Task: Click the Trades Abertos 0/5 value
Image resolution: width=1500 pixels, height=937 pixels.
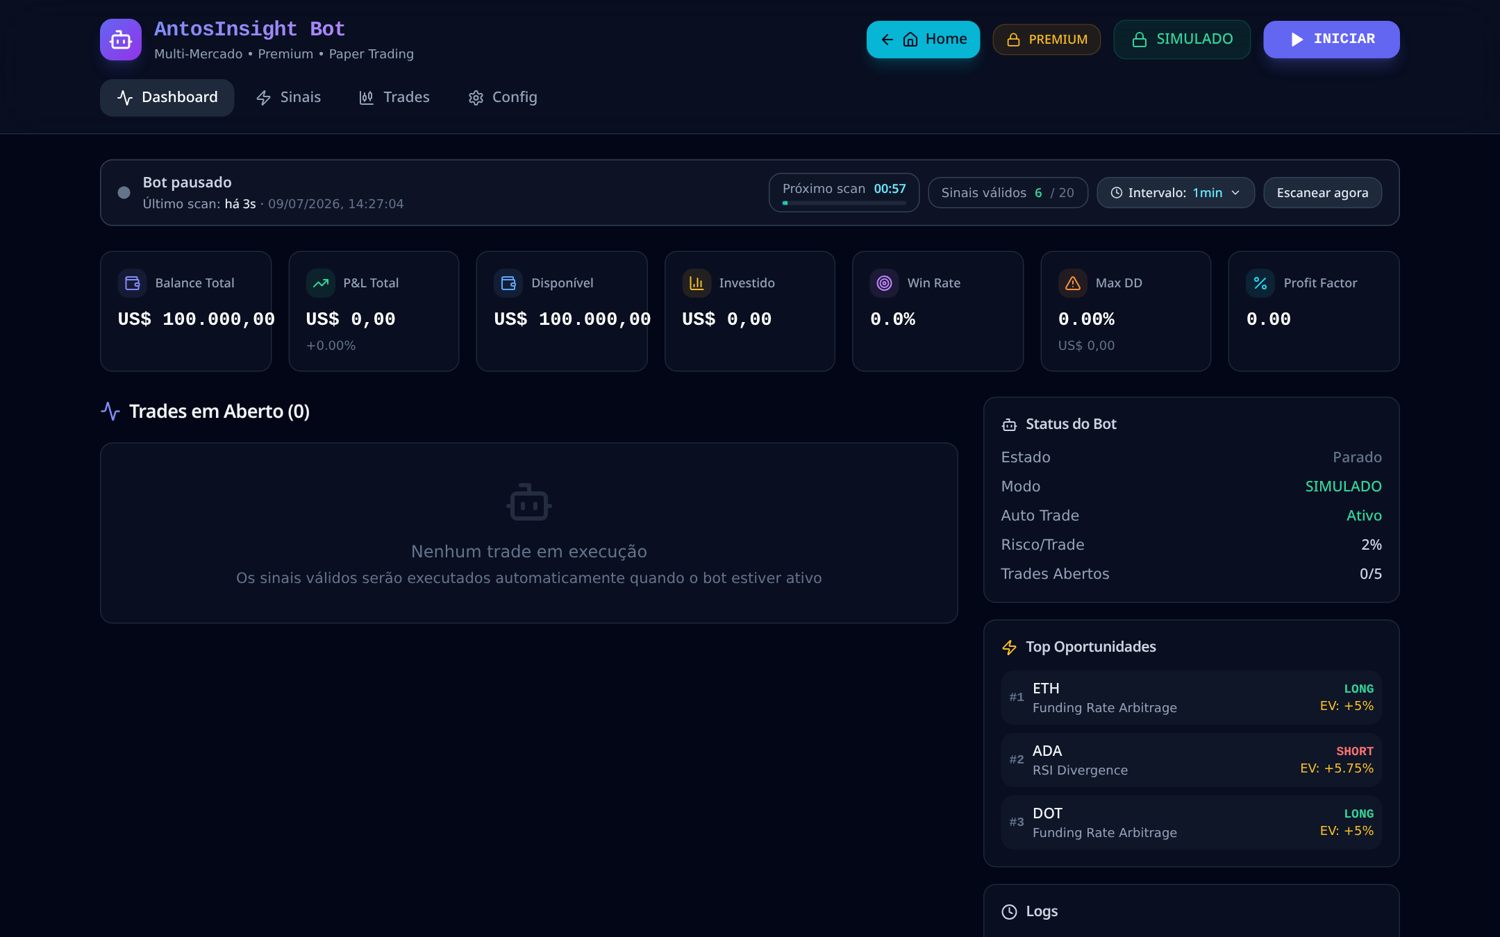Action: coord(1370,574)
